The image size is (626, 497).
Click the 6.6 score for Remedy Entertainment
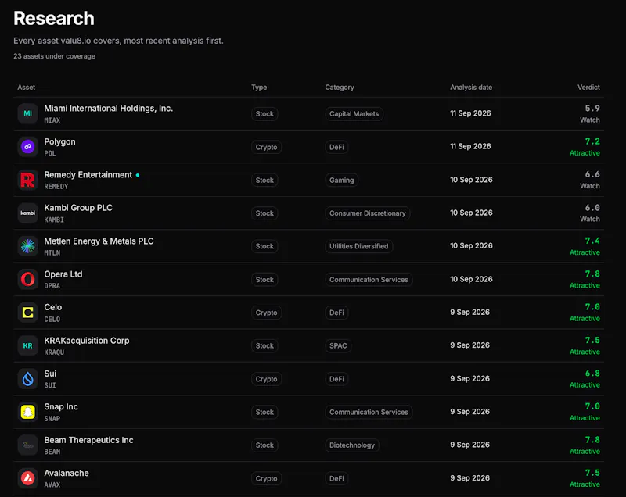coord(592,174)
